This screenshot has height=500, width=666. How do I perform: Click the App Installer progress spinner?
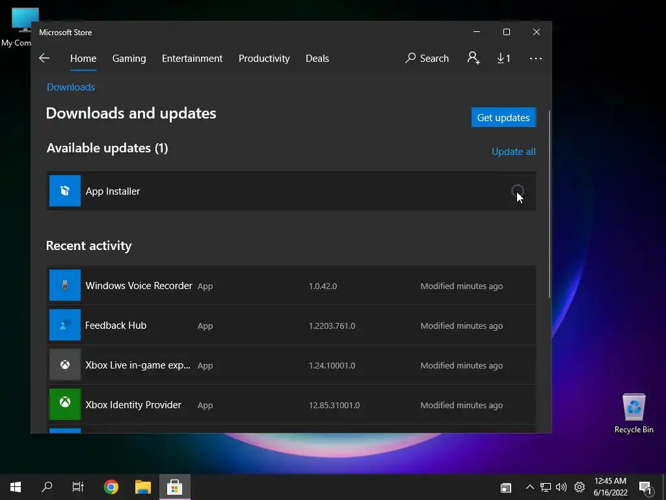(517, 191)
